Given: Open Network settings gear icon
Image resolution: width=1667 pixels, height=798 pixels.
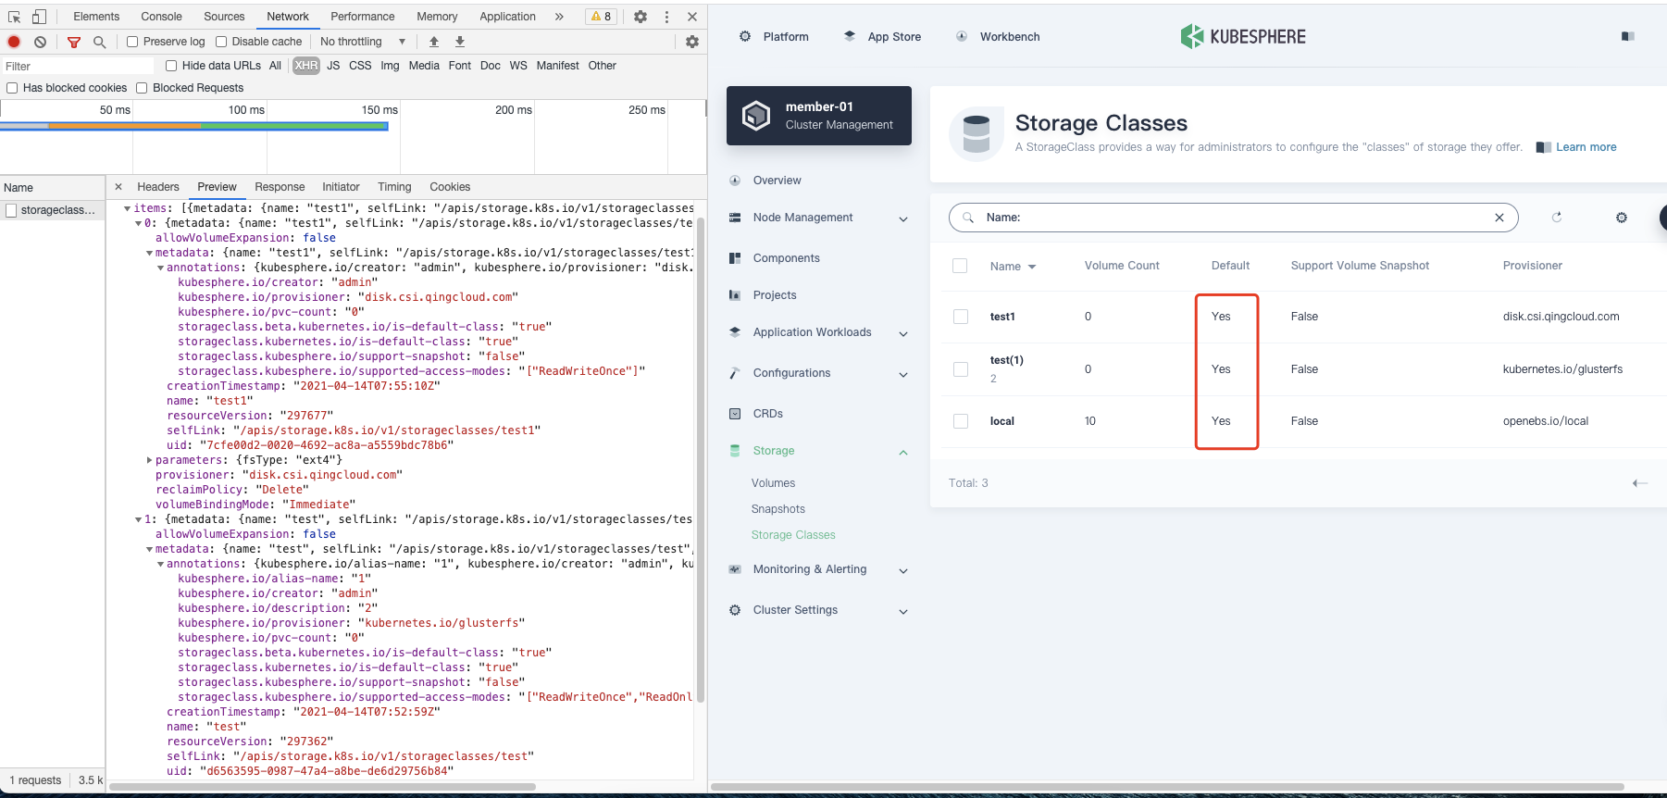Looking at the screenshot, I should pos(691,42).
